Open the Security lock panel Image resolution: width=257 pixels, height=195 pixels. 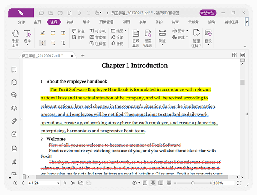tap(14, 134)
